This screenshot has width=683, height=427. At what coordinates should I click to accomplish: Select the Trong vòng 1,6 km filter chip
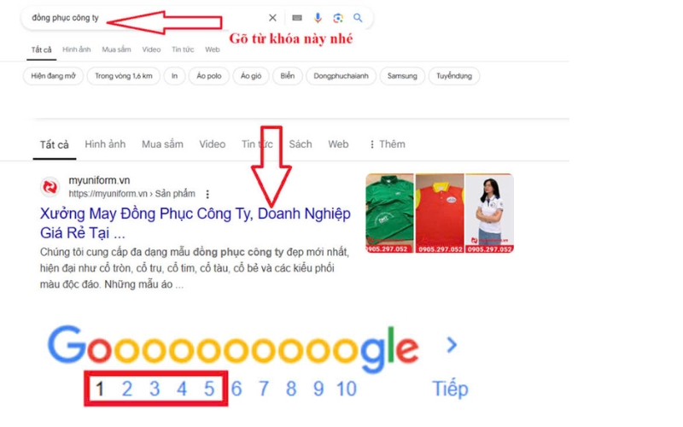(124, 76)
